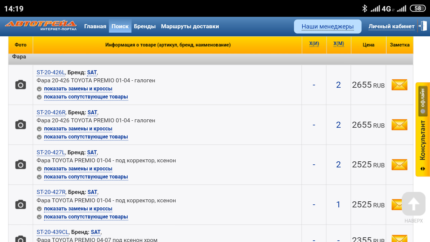
Task: Open article link ST-20-426R
Action: tap(51, 112)
